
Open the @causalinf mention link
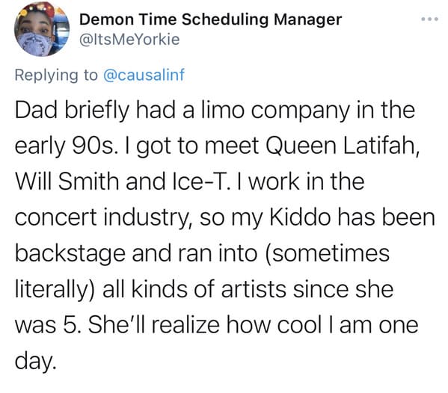pos(144,75)
